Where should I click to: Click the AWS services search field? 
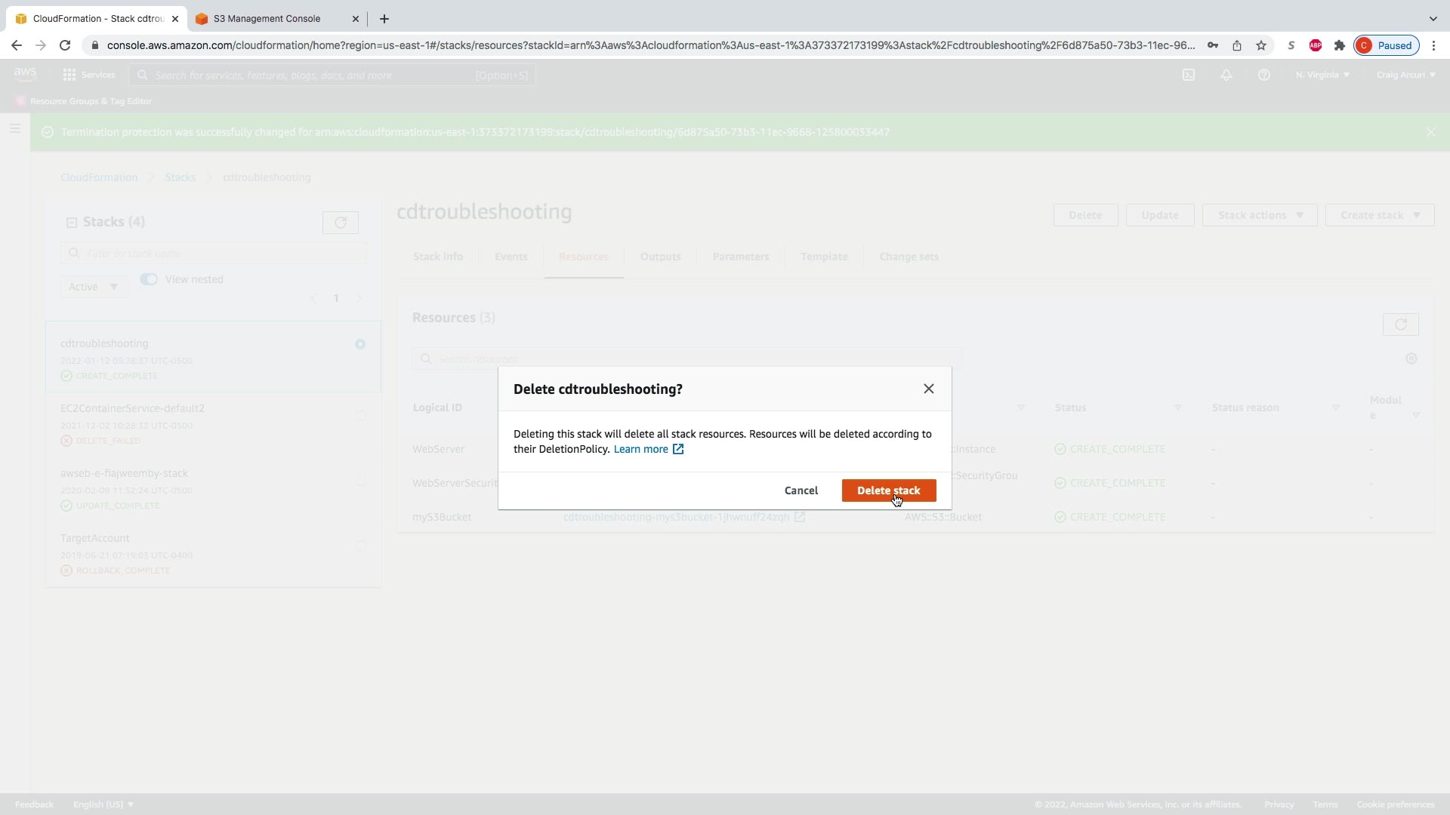click(332, 75)
